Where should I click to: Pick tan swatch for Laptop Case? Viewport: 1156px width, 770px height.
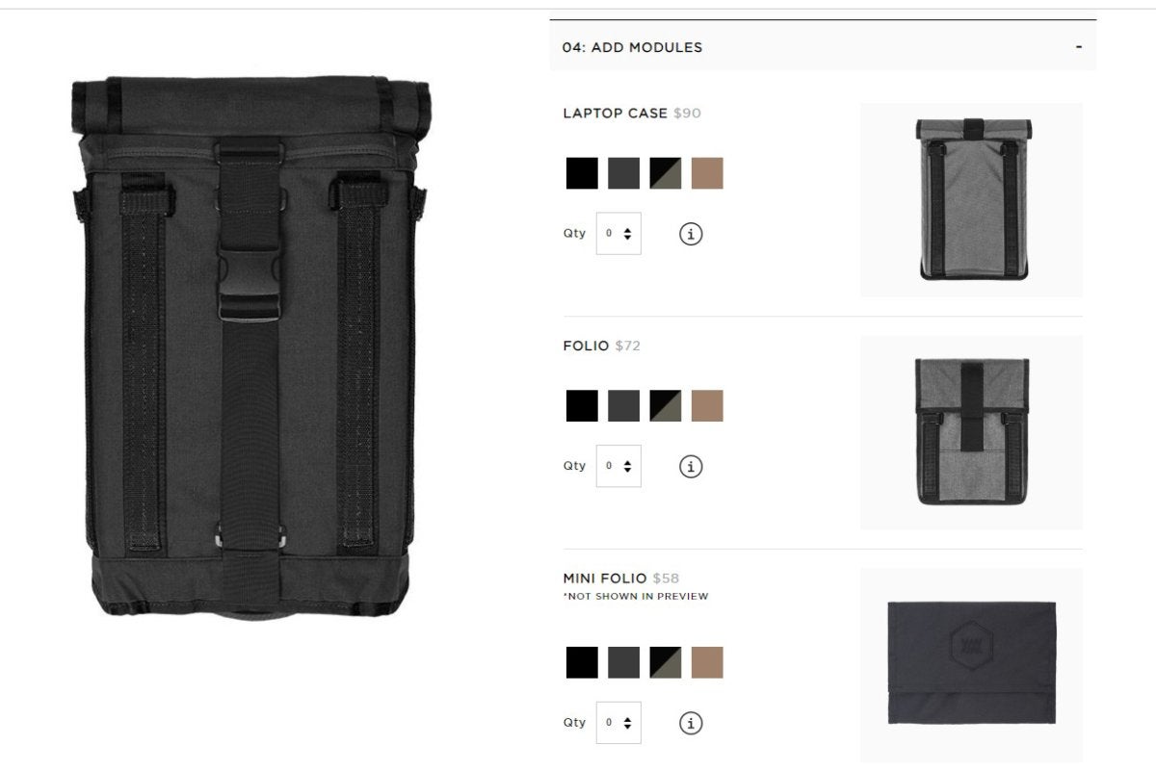pos(707,173)
